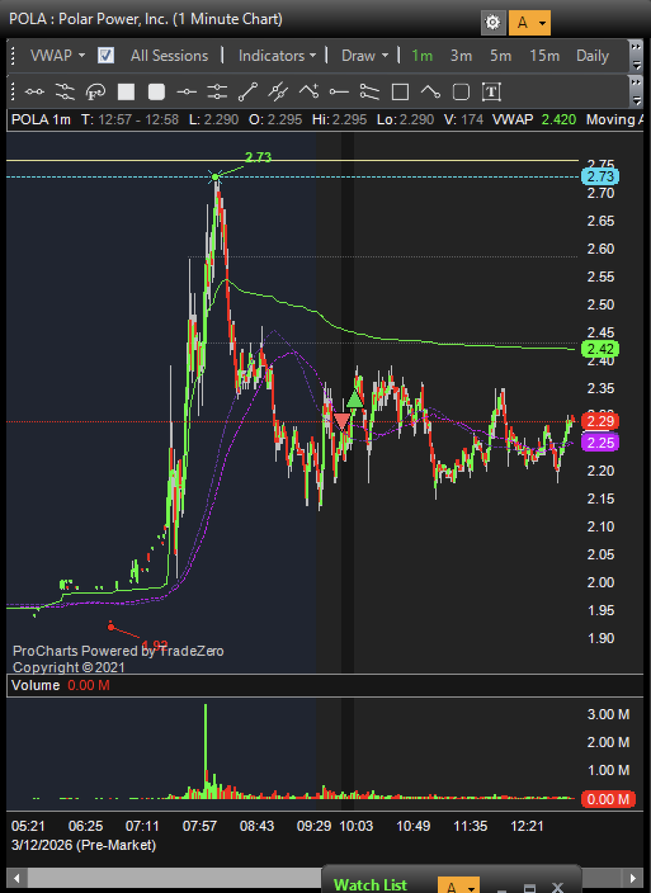Open the orange A dropdown in Watch List panel

[459, 886]
